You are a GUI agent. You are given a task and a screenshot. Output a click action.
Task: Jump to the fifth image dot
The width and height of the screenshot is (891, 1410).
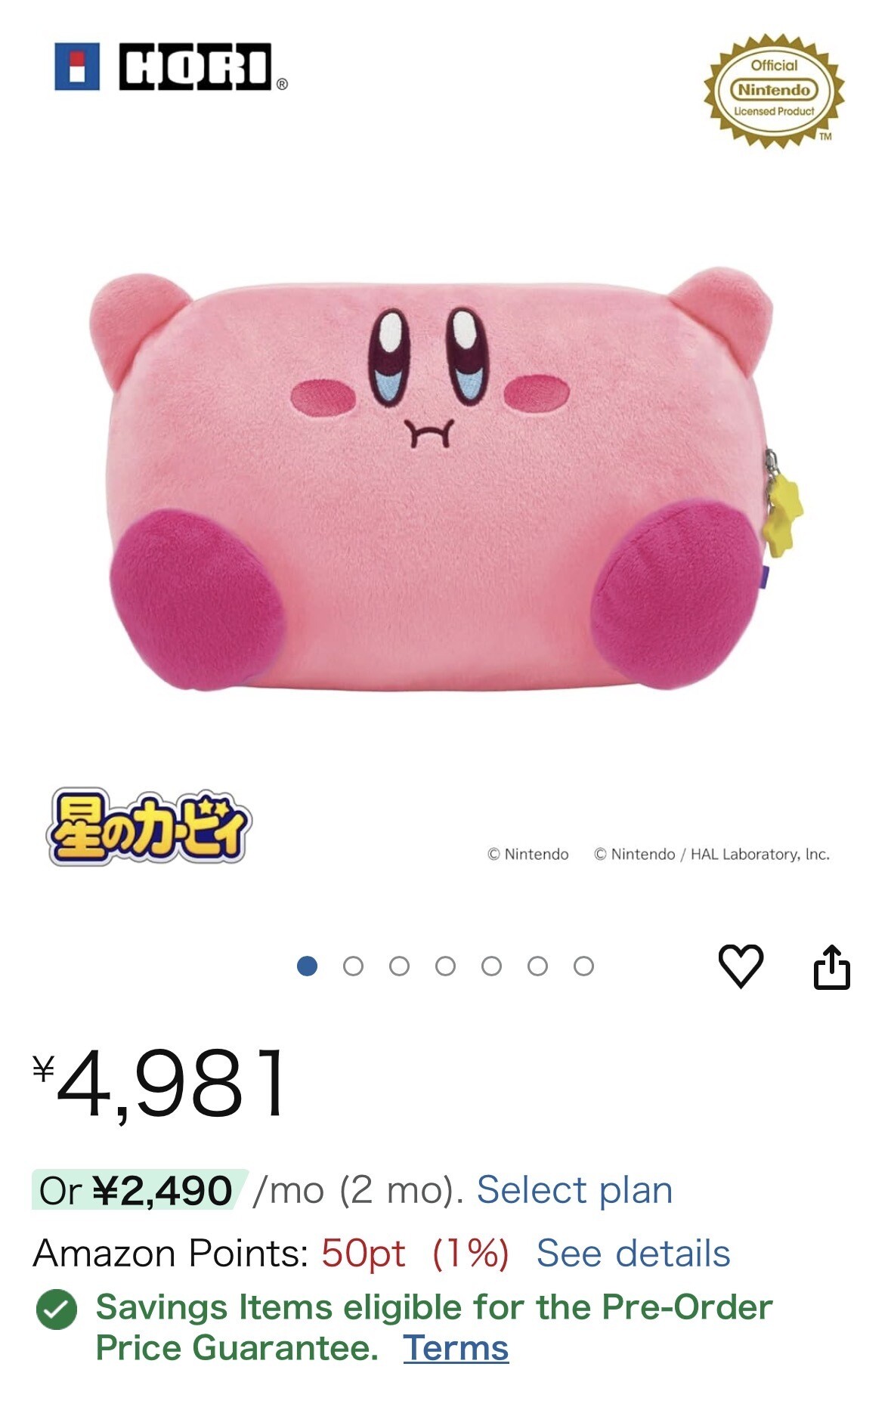pyautogui.click(x=491, y=966)
